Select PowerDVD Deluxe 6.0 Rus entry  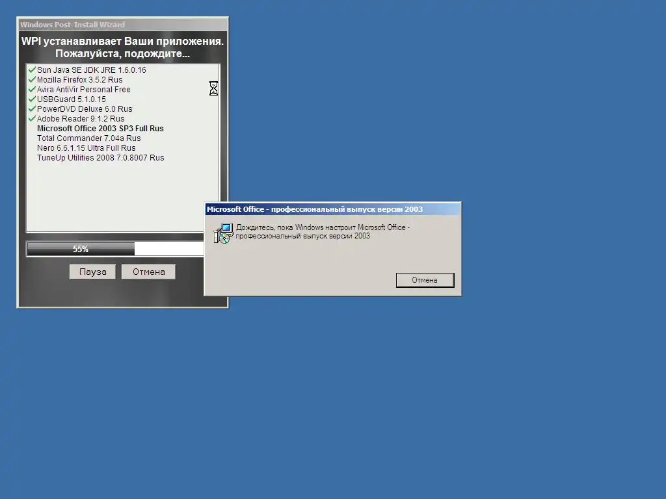pos(85,109)
